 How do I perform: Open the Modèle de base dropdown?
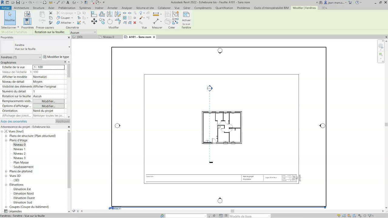[x=250, y=216]
